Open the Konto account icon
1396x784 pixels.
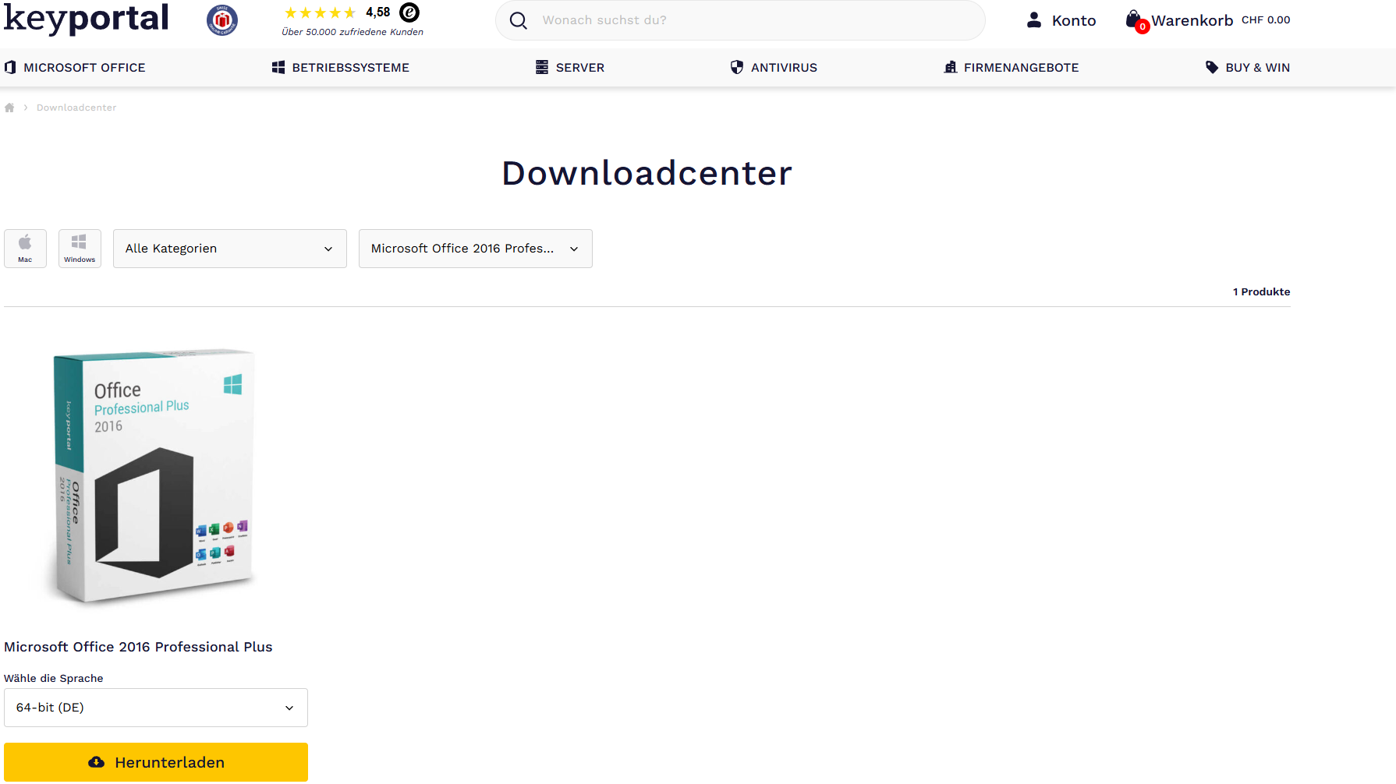[1034, 20]
